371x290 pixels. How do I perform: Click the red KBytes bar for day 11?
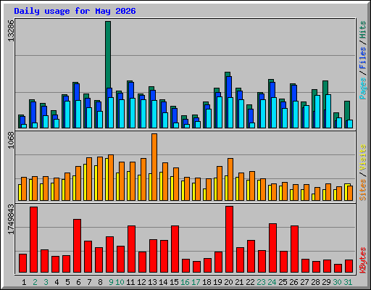tap(131, 249)
